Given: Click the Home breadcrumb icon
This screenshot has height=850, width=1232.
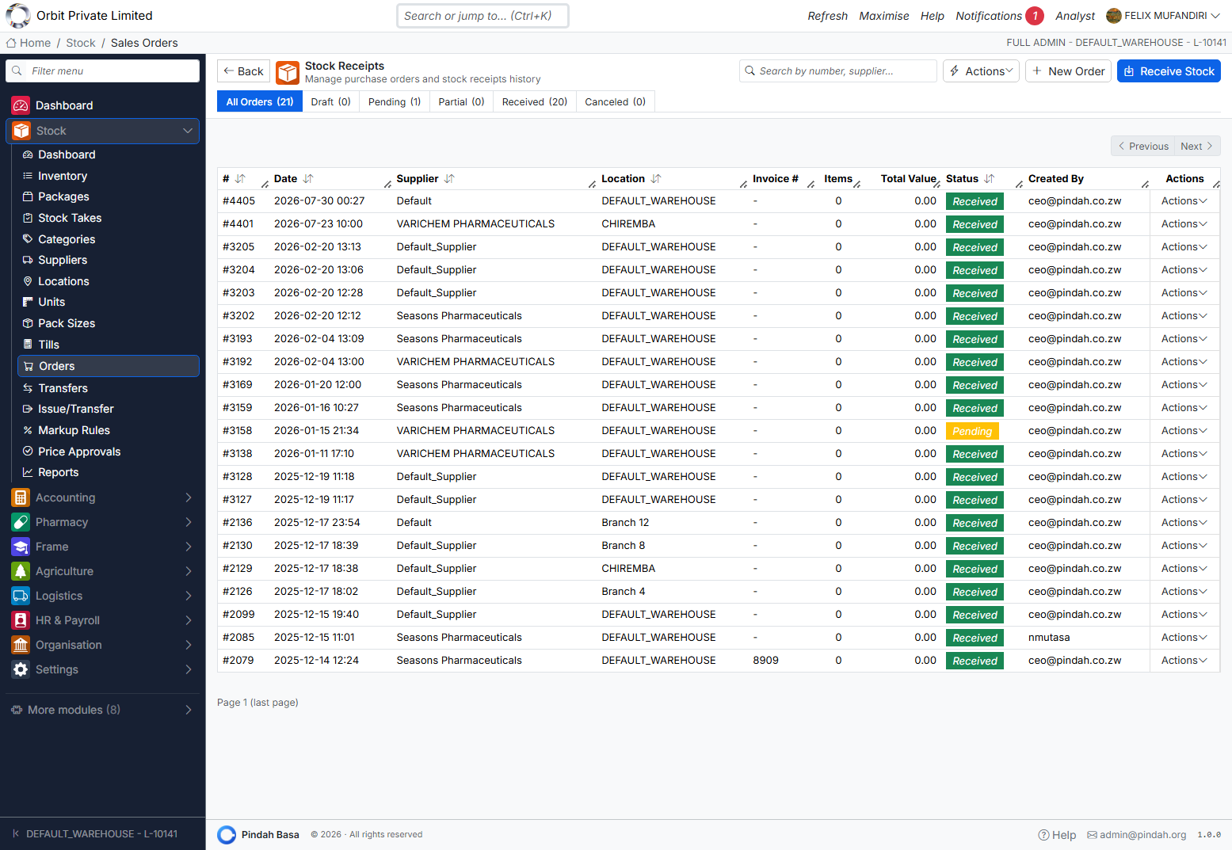Looking at the screenshot, I should (11, 43).
